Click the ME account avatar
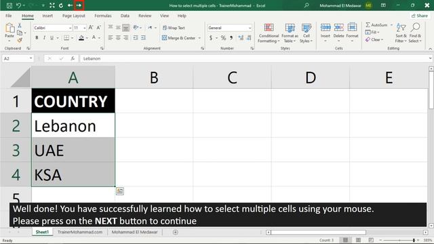Screen dimensions: 434x244 tap(368, 5)
